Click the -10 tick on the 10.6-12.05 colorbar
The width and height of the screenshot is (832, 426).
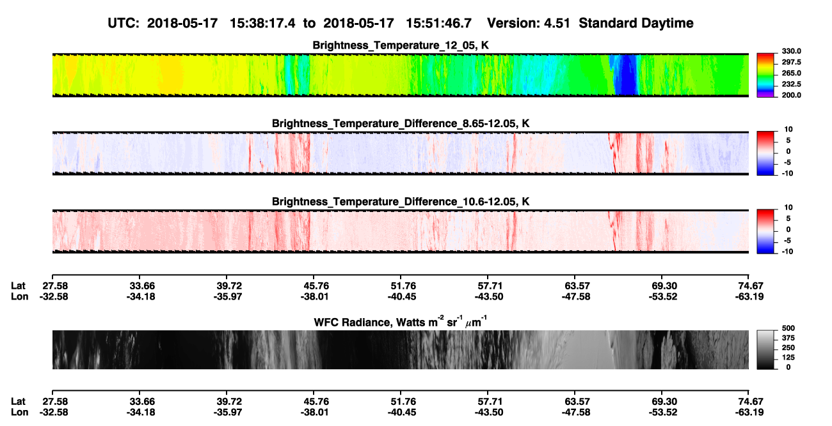click(788, 251)
